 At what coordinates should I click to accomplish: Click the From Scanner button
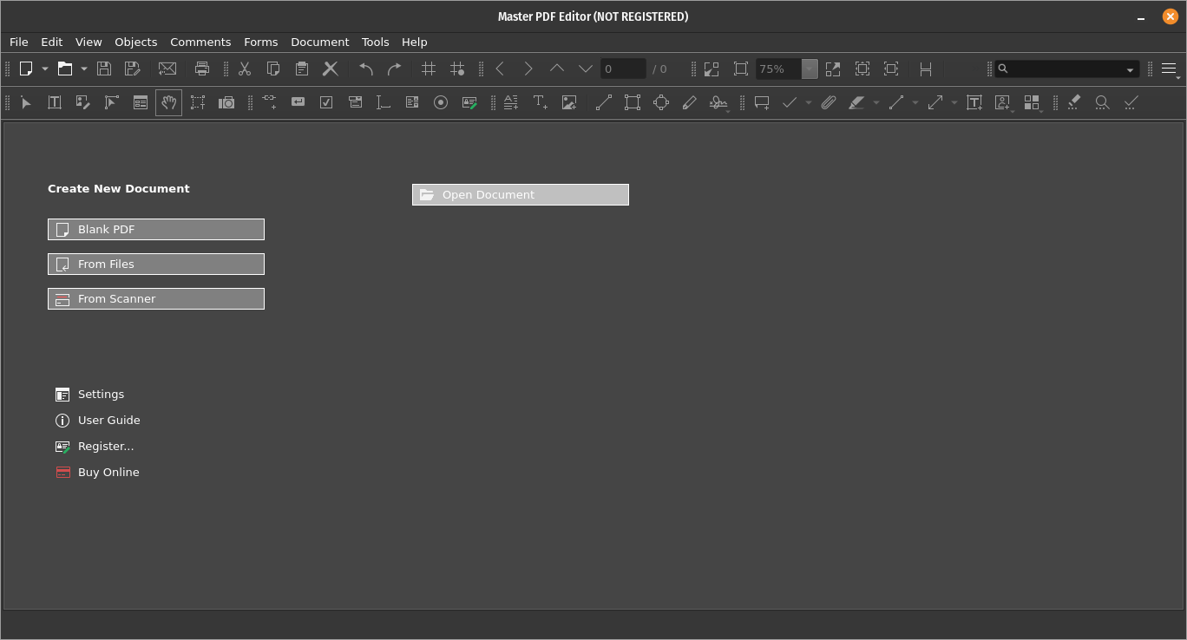point(156,298)
